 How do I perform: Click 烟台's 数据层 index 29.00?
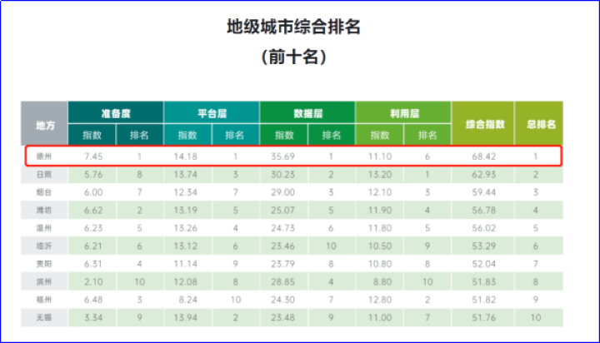point(282,192)
